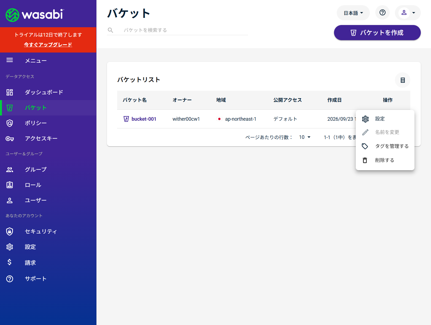Click the バケットを作成 button

point(377,33)
